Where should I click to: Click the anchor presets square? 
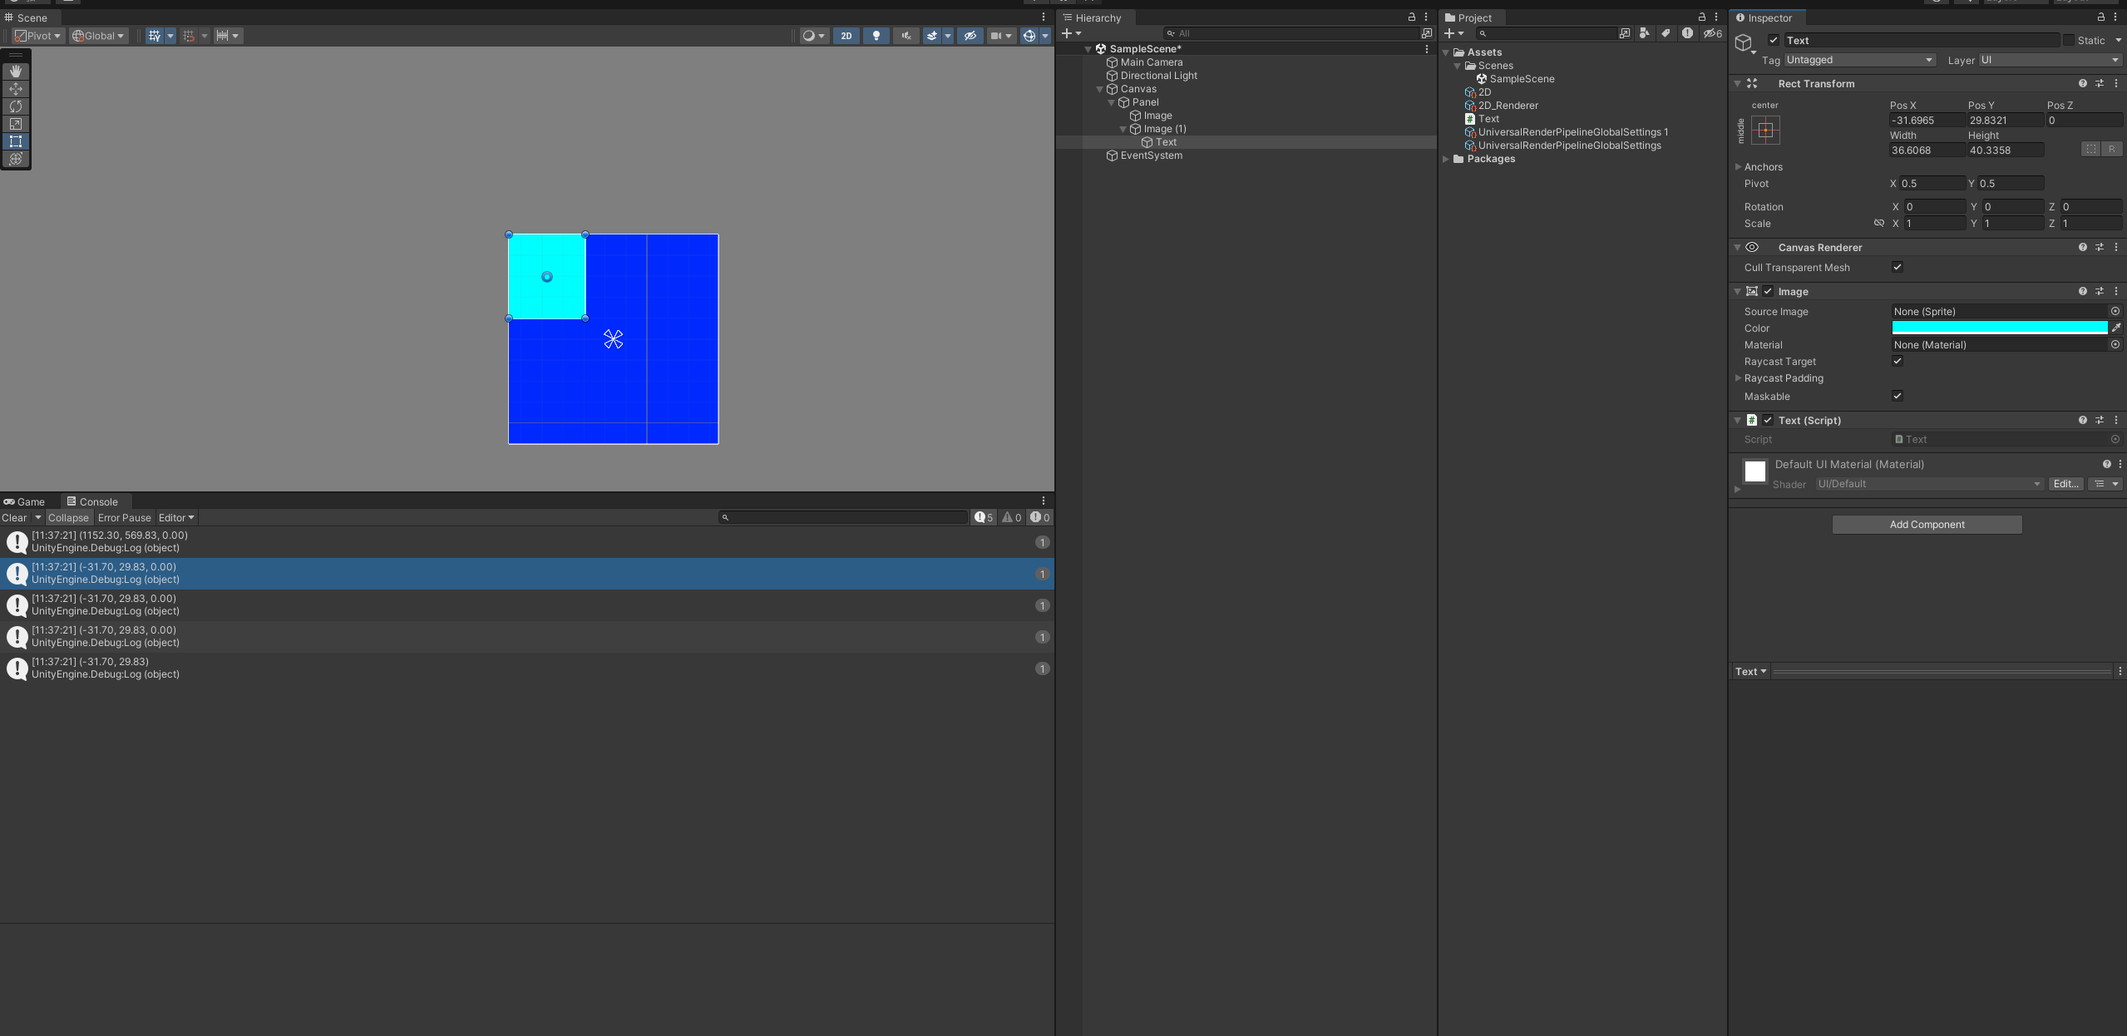(x=1765, y=131)
